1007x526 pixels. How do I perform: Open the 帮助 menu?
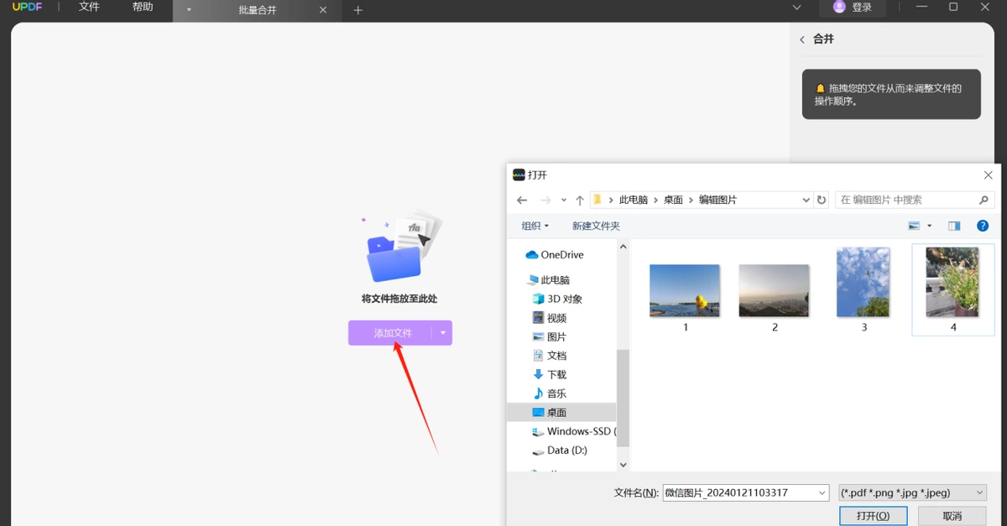[143, 7]
